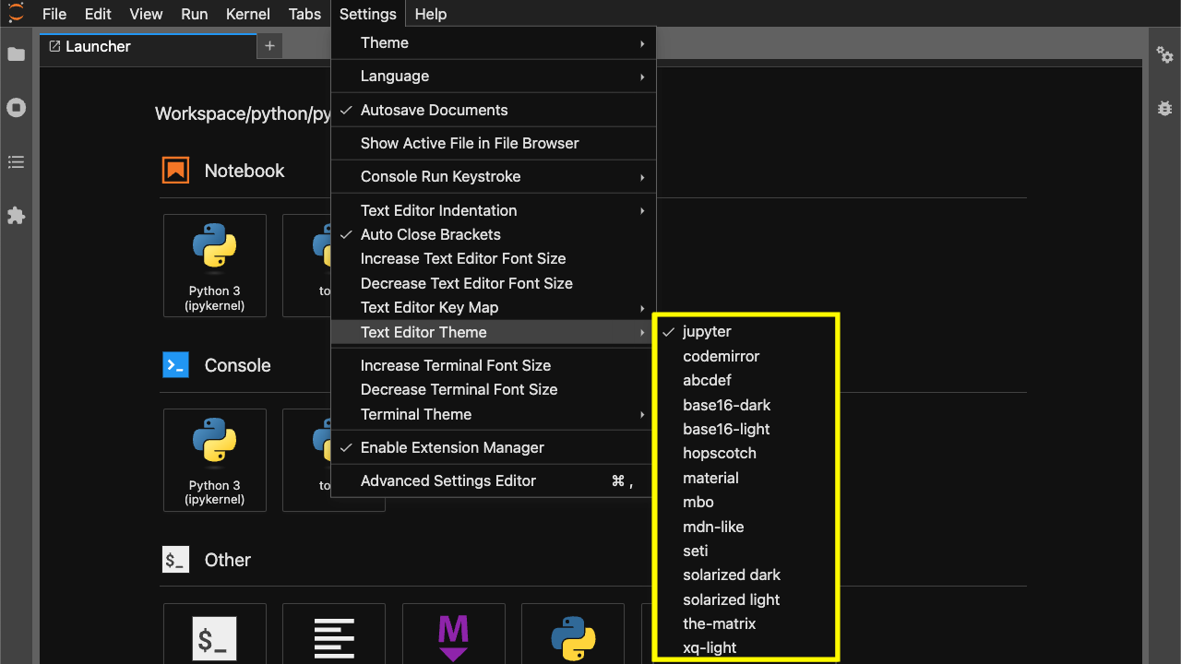This screenshot has height=664, width=1181.
Task: Open Advanced Settings Editor
Action: point(494,480)
